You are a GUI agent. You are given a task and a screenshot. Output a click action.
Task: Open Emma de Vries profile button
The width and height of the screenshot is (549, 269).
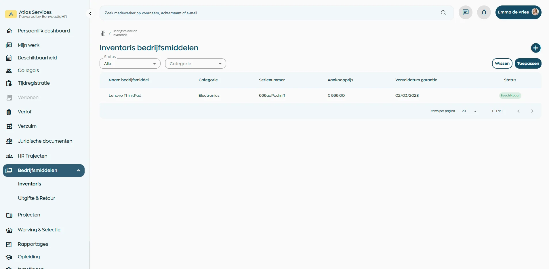click(x=518, y=12)
